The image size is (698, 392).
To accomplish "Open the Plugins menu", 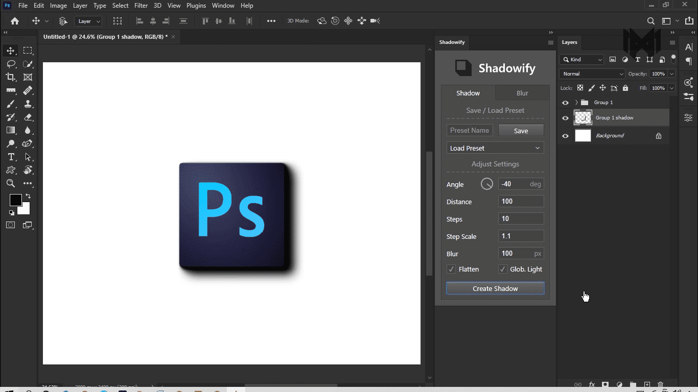I will [196, 6].
